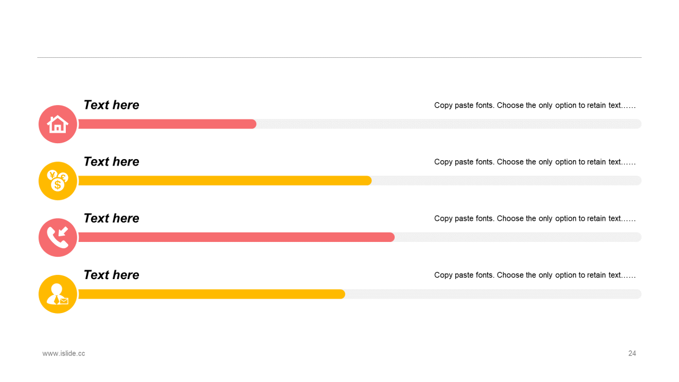This screenshot has height=382, width=679.
Task: Select the fourth yellow progress bar fill
Action: [212, 294]
